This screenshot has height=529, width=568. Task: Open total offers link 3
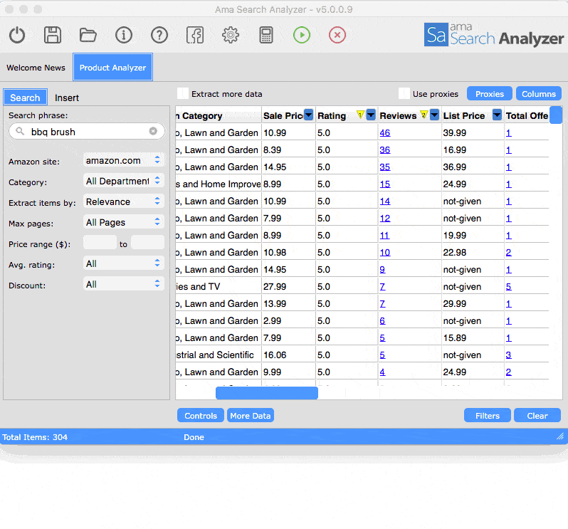tap(509, 355)
